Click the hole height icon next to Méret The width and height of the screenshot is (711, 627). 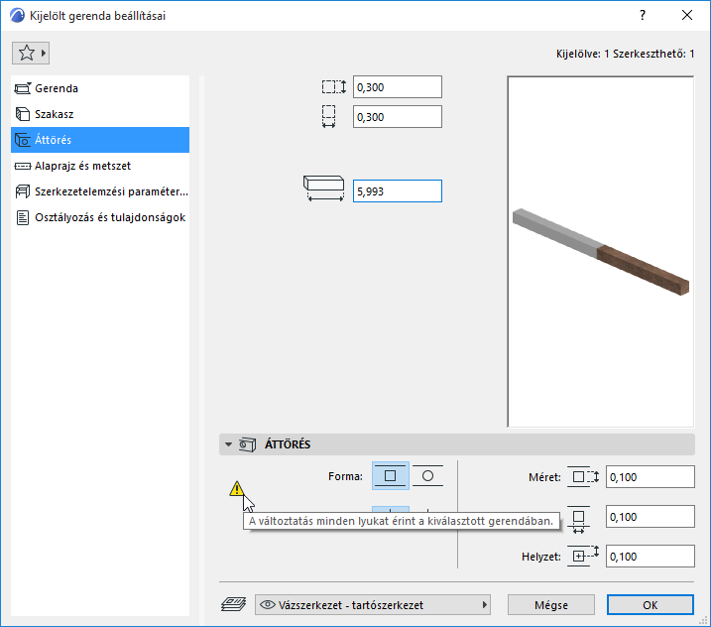pyautogui.click(x=583, y=477)
